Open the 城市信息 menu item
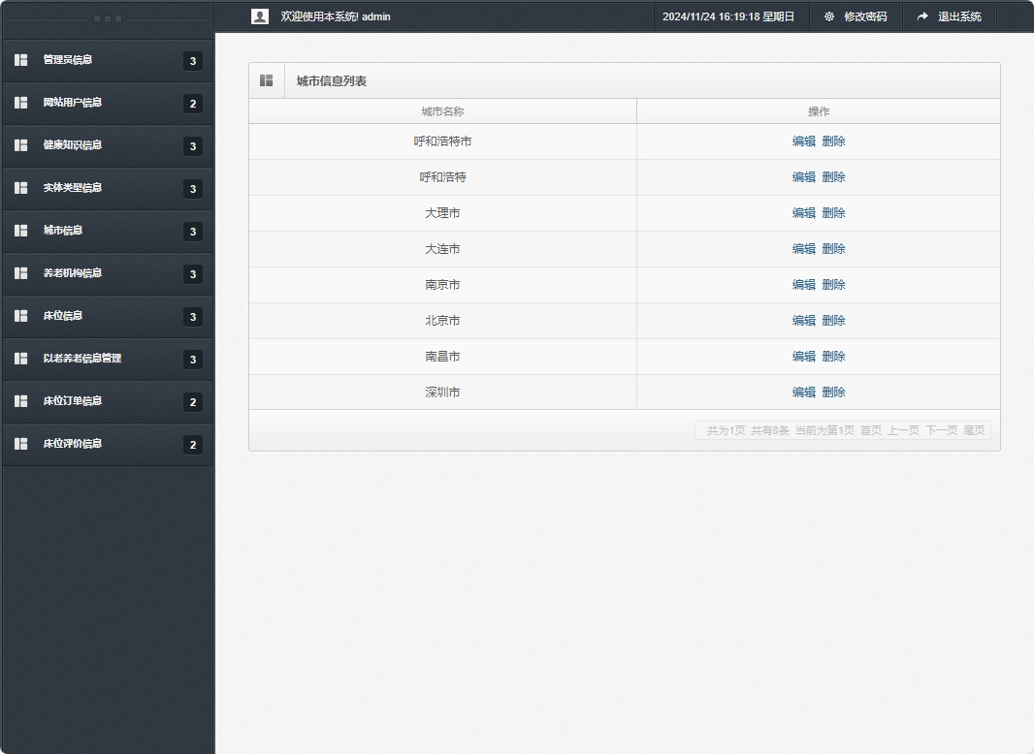The height and width of the screenshot is (754, 1034). [x=63, y=231]
